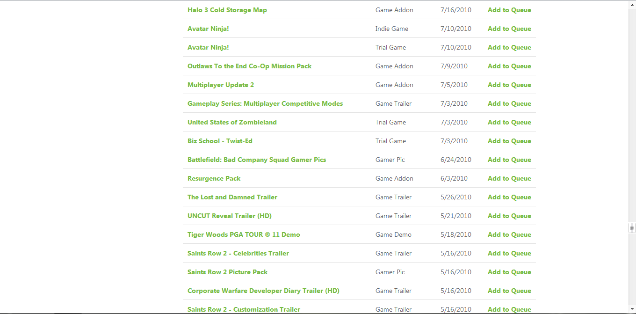Open United States of Zombieland

(232, 122)
